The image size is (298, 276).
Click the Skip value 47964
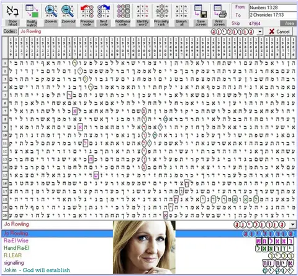pos(255,24)
